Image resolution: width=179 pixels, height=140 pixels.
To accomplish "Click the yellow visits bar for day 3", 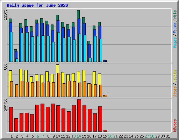I will click(21, 75).
